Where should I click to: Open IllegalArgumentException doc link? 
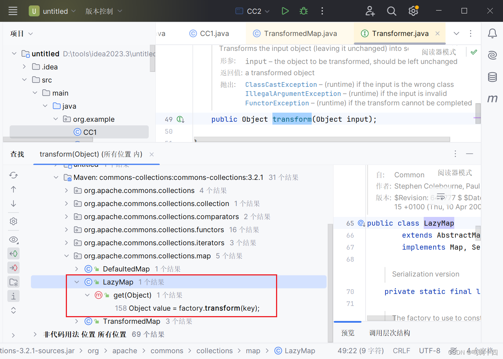[x=293, y=94]
